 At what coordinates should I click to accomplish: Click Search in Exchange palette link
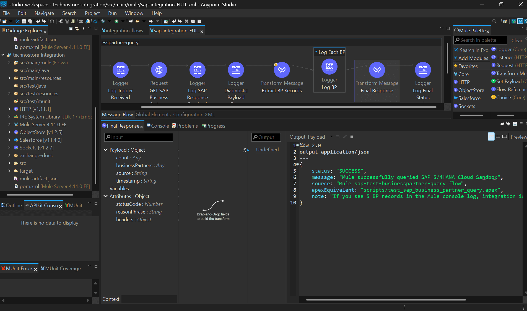(471, 50)
